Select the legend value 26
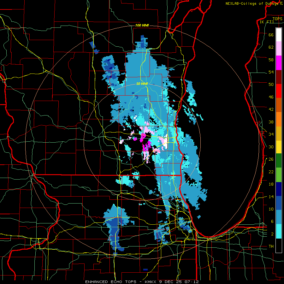 271,159
